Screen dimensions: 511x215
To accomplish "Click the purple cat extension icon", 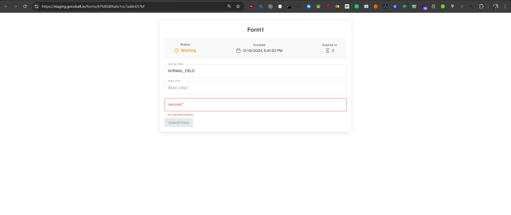I will [x=452, y=6].
